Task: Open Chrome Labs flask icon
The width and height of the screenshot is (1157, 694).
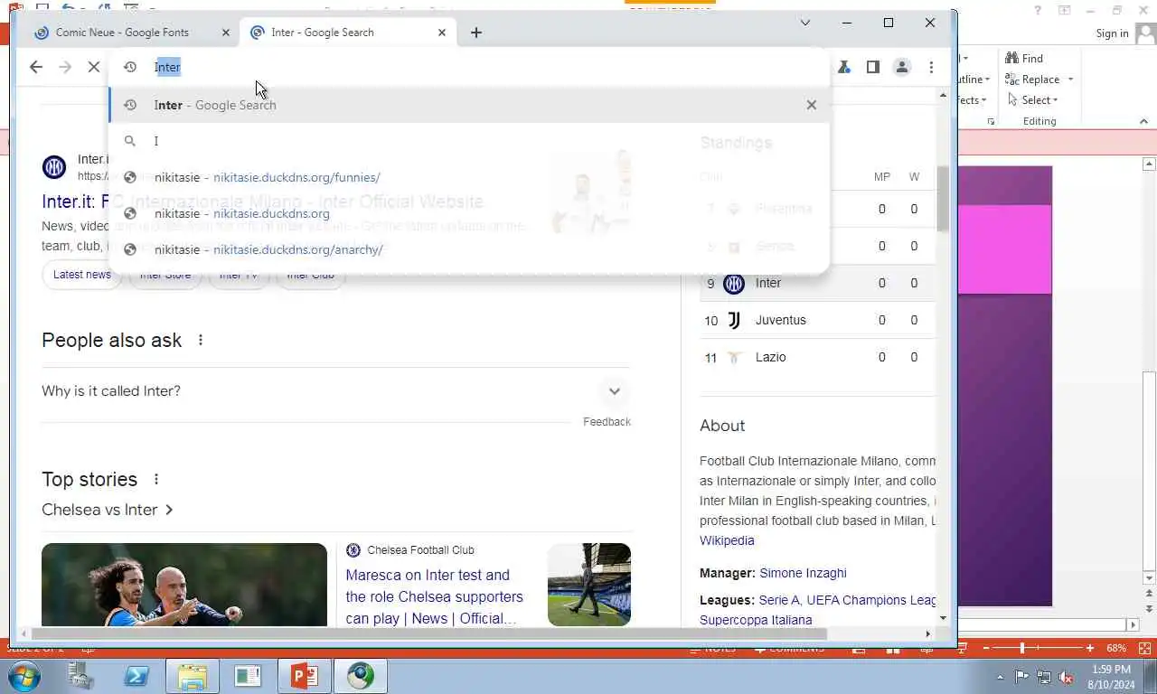Action: coord(844,67)
